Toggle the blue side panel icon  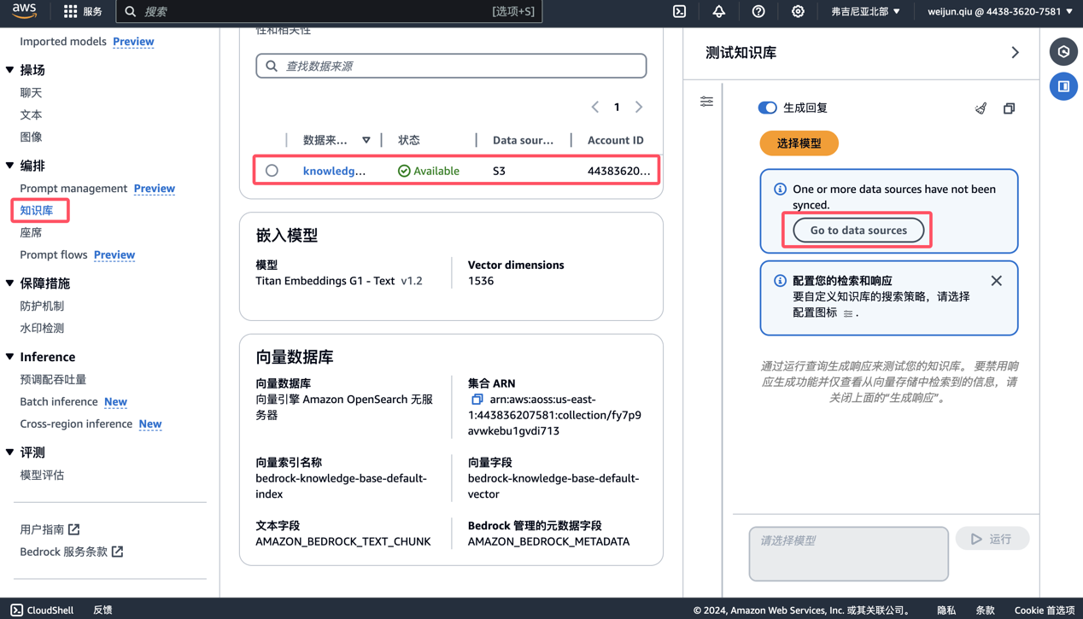point(1063,86)
